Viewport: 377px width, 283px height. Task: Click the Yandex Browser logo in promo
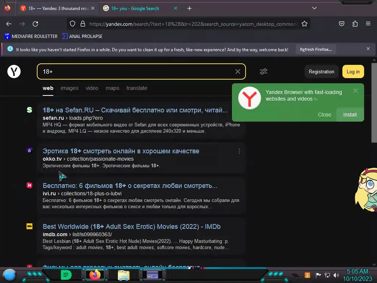[249, 98]
